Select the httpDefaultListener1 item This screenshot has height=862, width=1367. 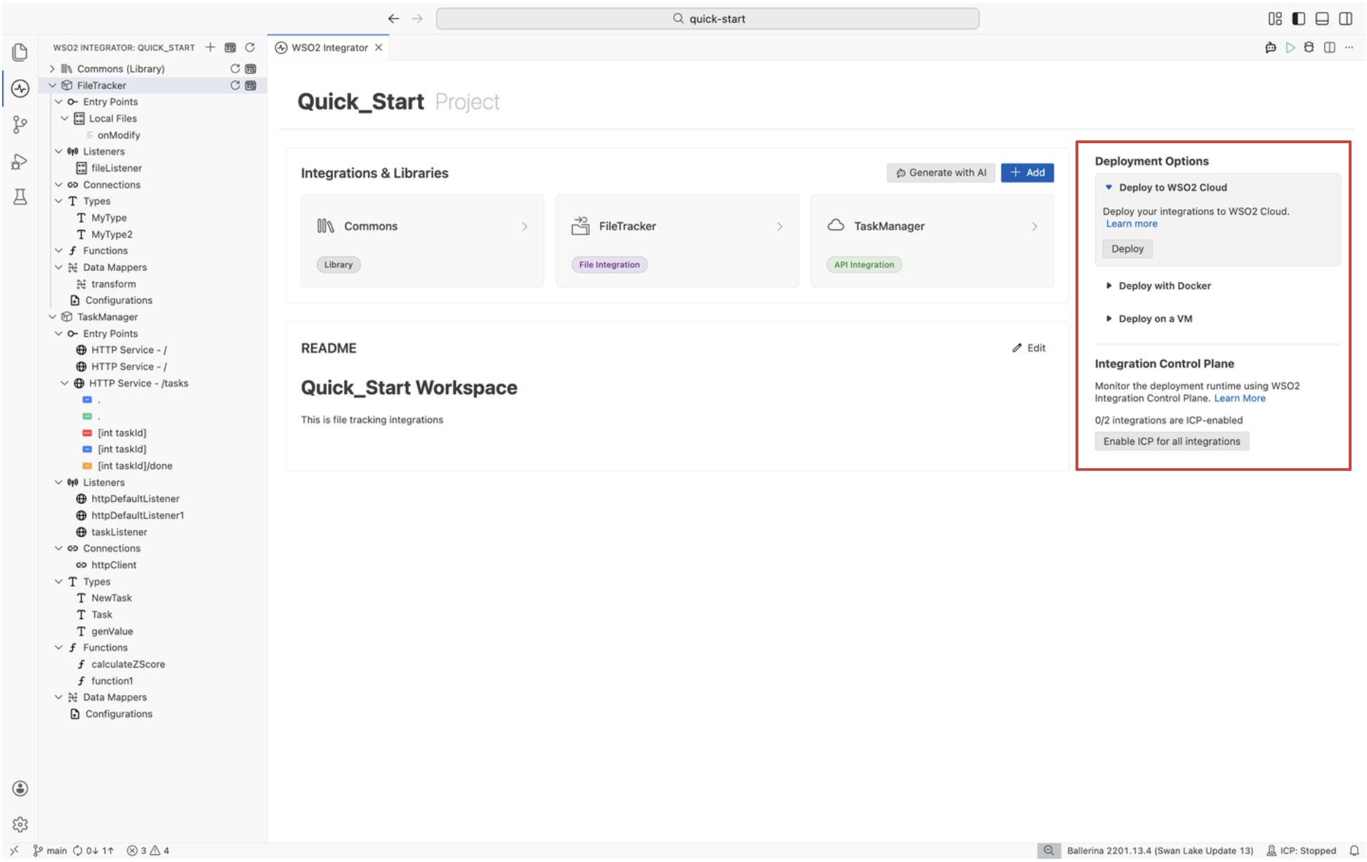click(x=138, y=515)
